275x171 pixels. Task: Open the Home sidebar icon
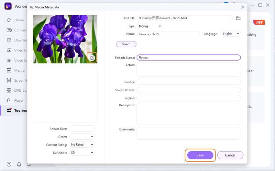pos(9,20)
